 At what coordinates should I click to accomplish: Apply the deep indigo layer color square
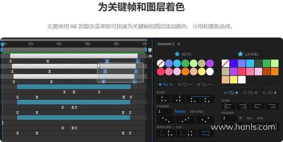coord(233,63)
